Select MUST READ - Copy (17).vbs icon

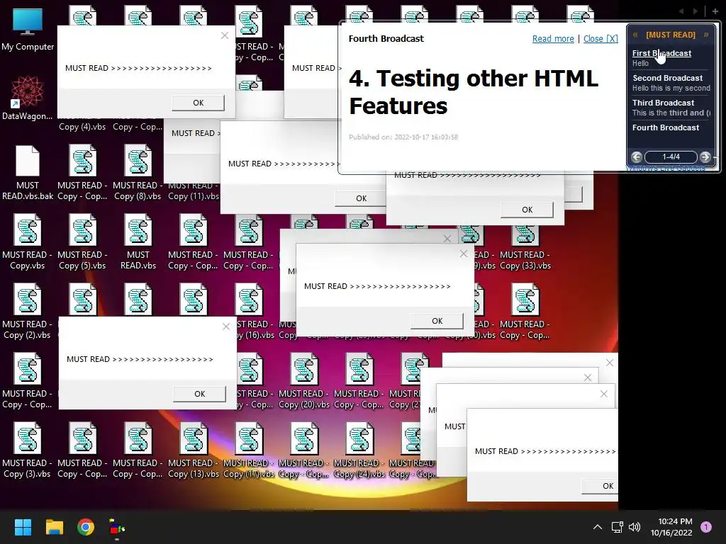tap(249, 450)
